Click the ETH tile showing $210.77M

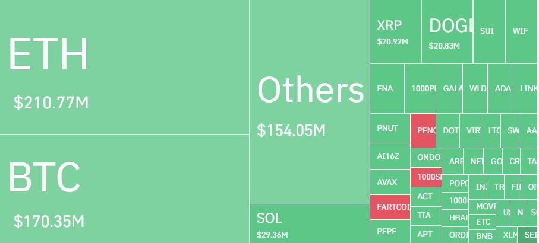coord(124,67)
